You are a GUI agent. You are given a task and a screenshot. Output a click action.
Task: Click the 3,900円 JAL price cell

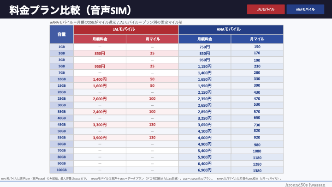[100, 138]
